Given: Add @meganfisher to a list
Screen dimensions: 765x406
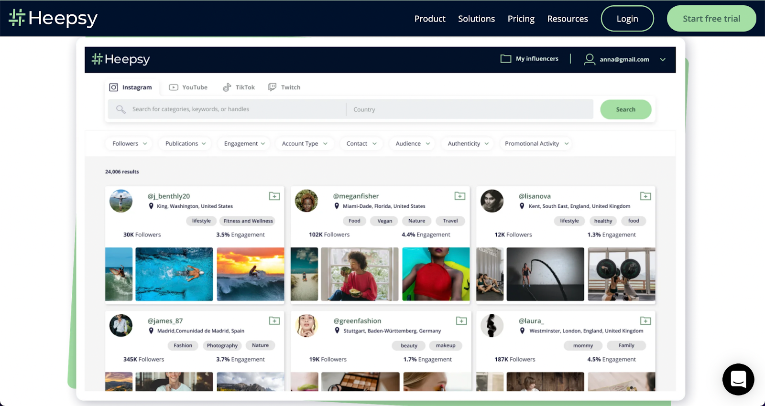Looking at the screenshot, I should tap(460, 196).
